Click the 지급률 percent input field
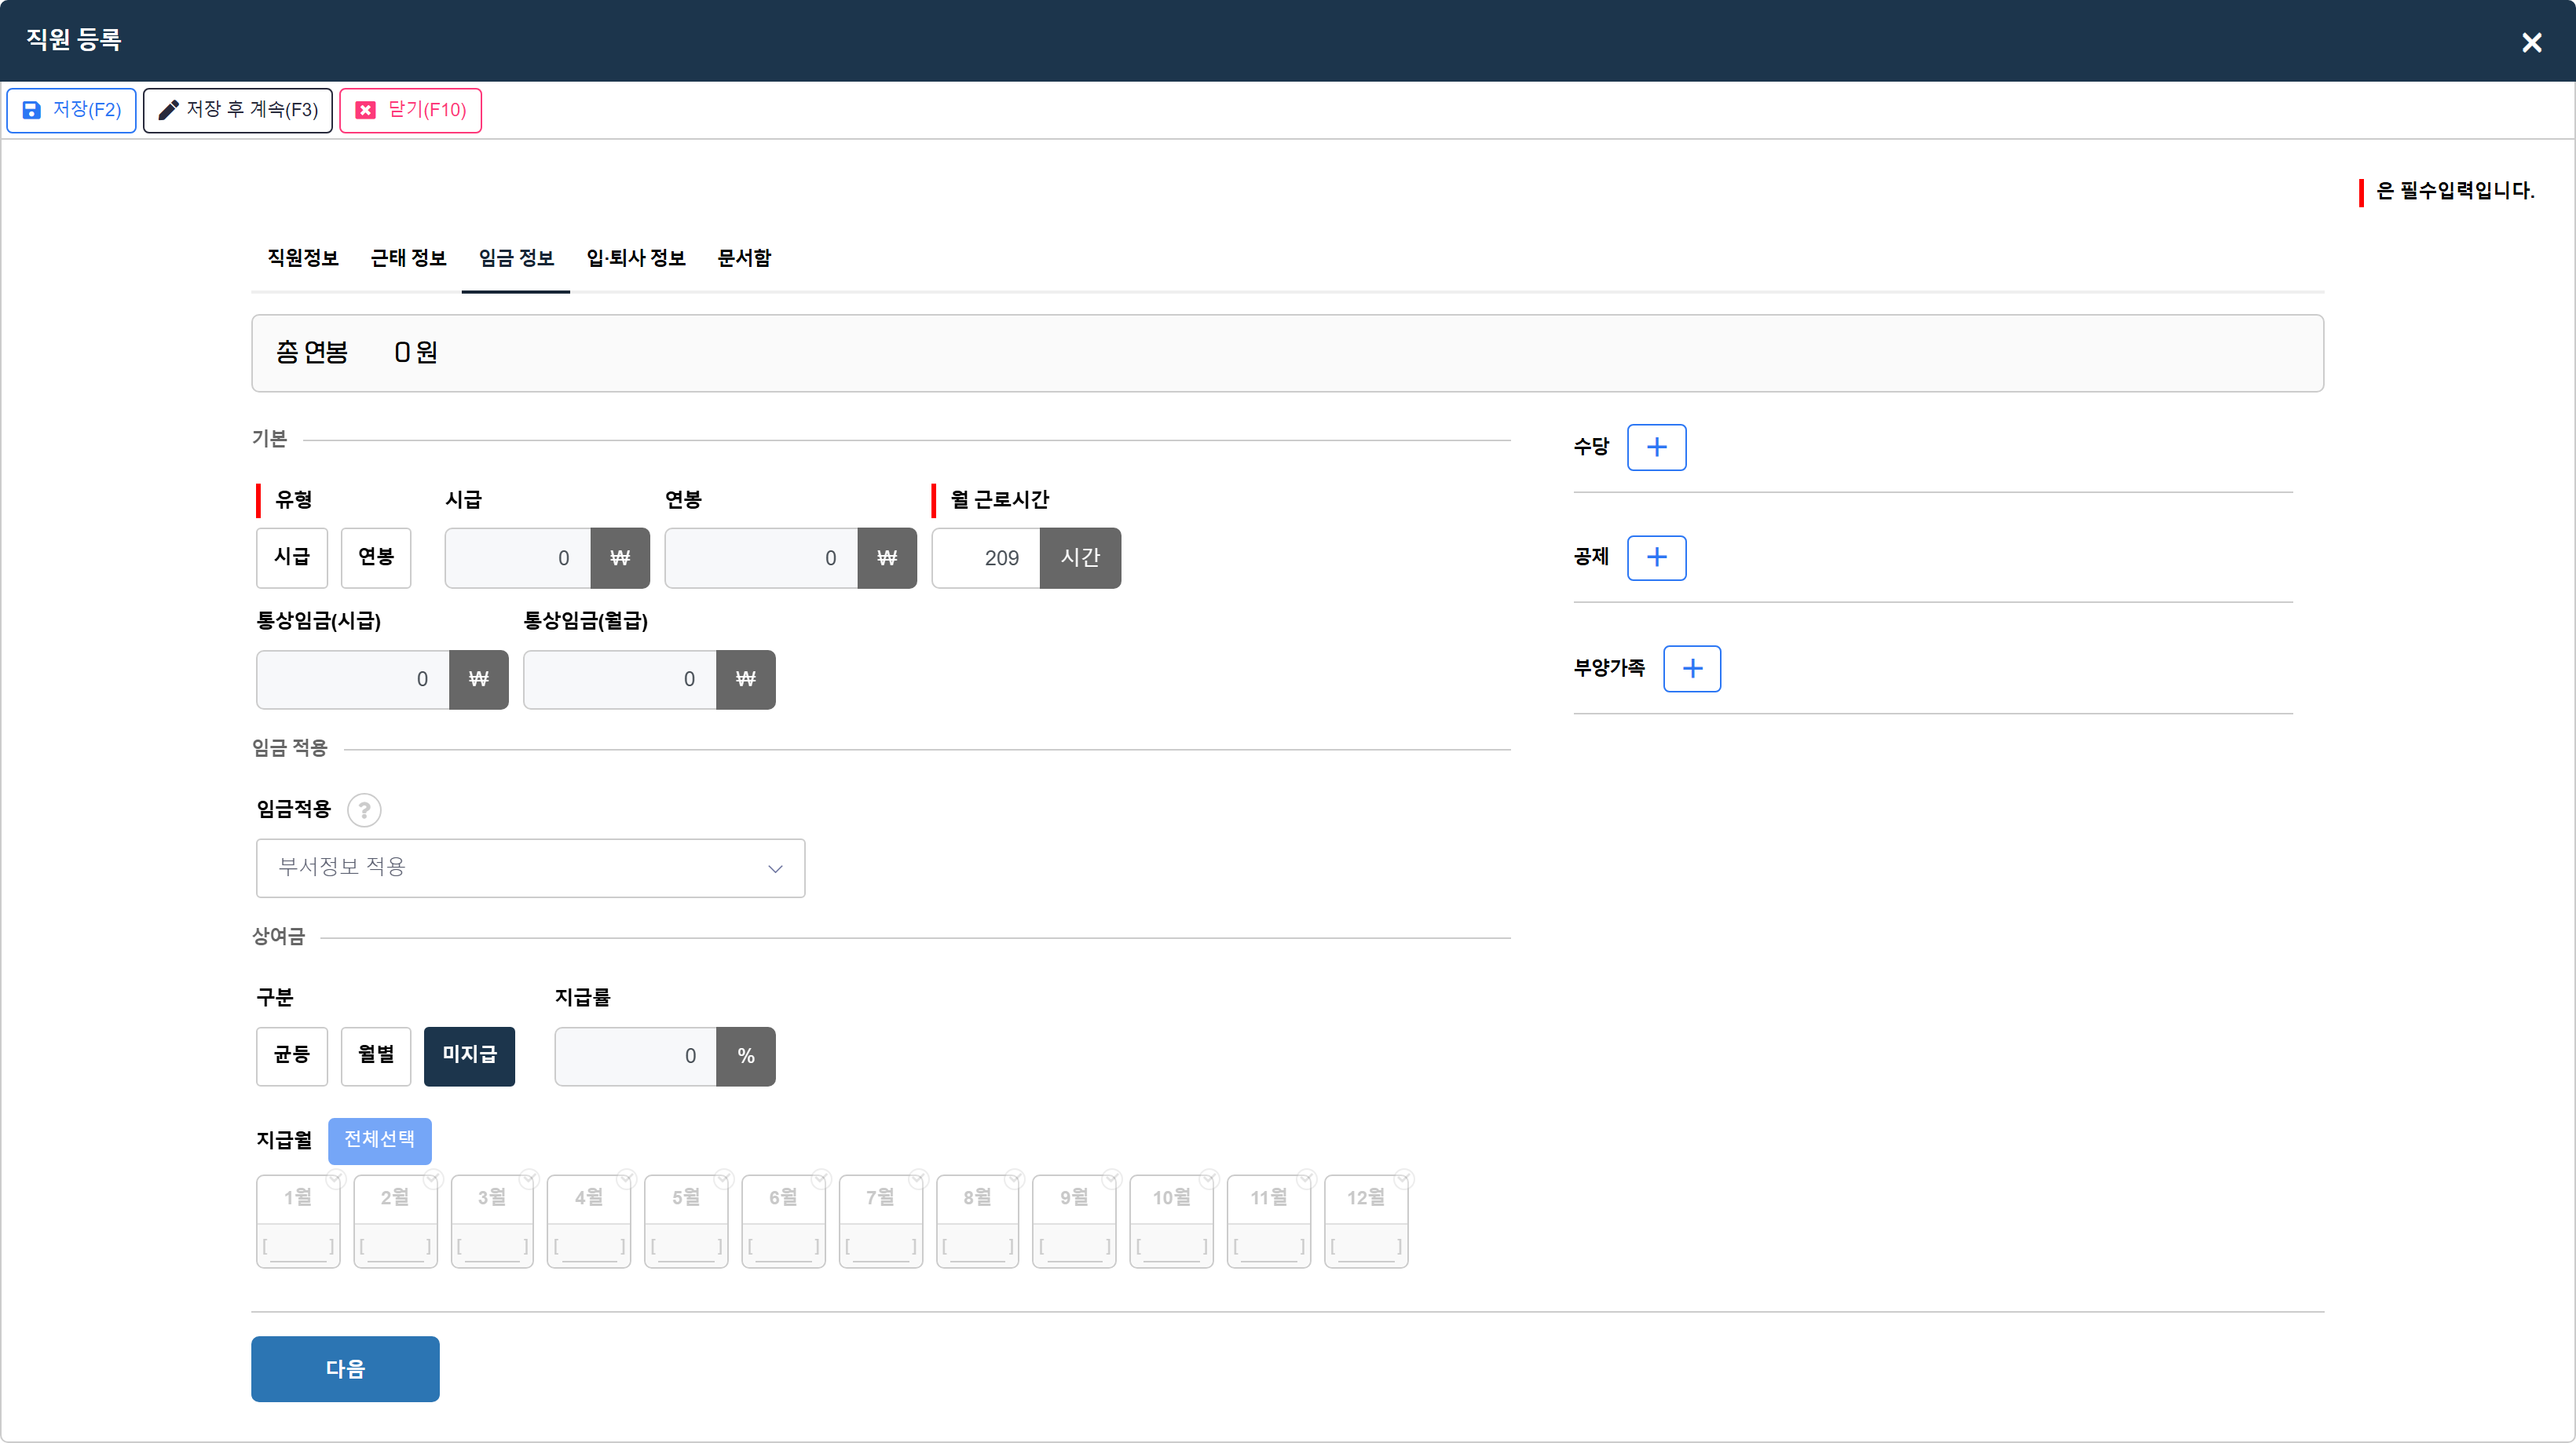 click(x=636, y=1056)
